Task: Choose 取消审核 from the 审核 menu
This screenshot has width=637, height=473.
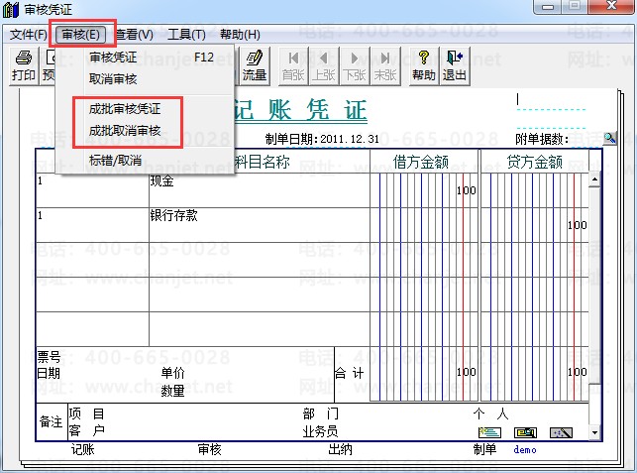Action: pos(113,78)
